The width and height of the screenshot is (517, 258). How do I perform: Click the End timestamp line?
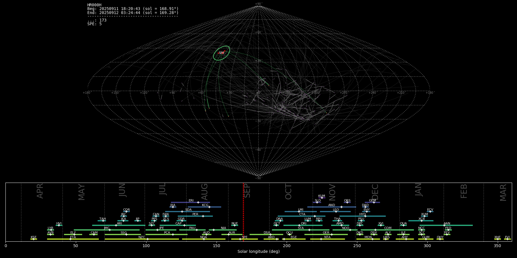point(133,13)
